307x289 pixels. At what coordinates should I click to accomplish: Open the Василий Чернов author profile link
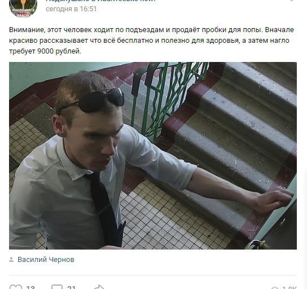(x=46, y=260)
